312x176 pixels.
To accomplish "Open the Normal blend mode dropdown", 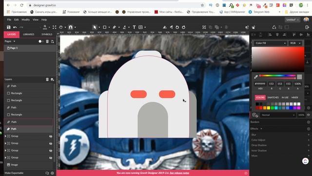I will pyautogui.click(x=278, y=115).
